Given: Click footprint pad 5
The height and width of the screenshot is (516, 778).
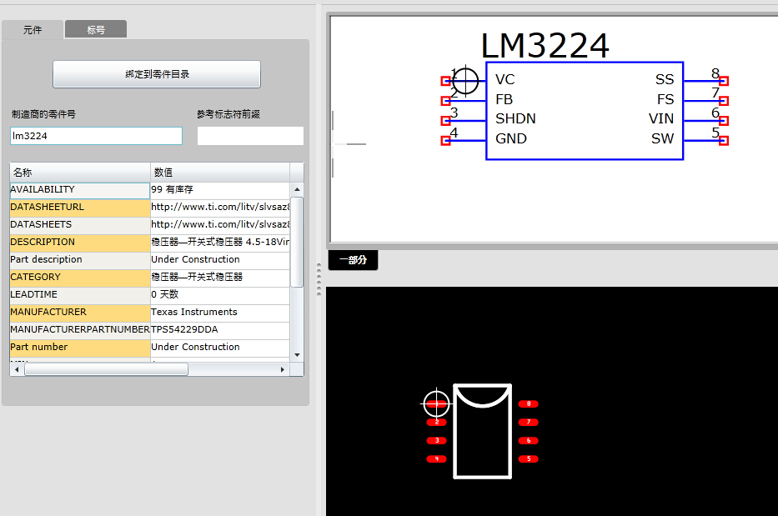Looking at the screenshot, I should tap(529, 459).
